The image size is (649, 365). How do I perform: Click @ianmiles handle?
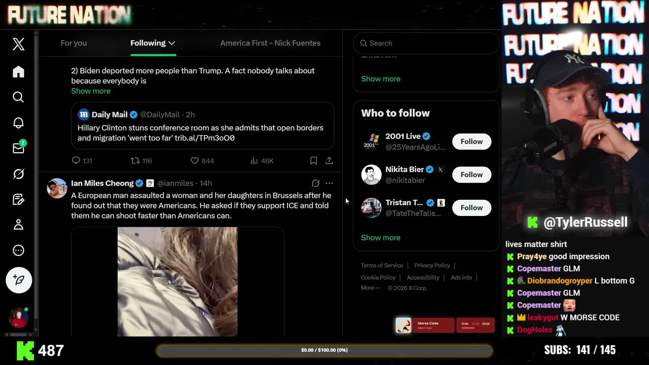[175, 183]
